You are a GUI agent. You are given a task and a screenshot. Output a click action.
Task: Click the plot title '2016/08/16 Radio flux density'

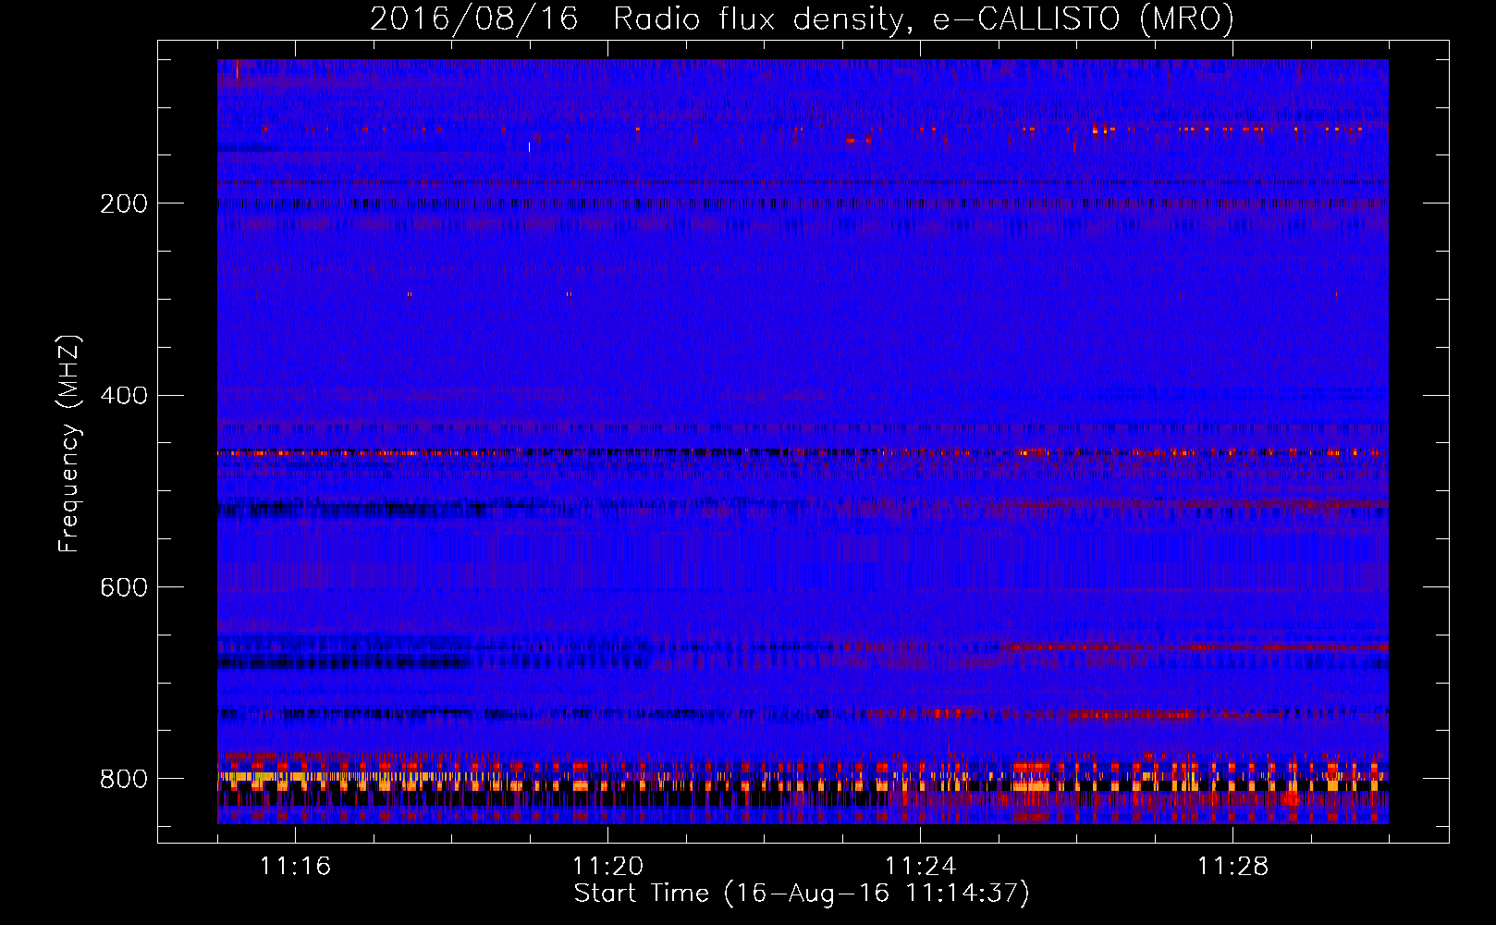click(x=636, y=18)
